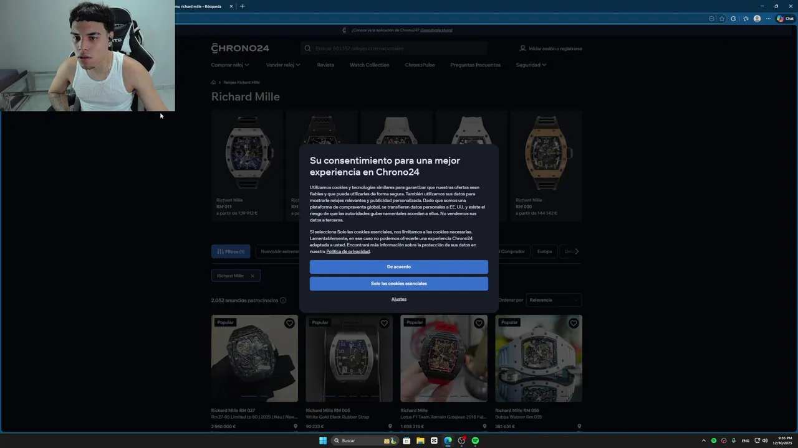Click the watch search input field
Viewport: 798px width, 448px height.
pyautogui.click(x=393, y=49)
